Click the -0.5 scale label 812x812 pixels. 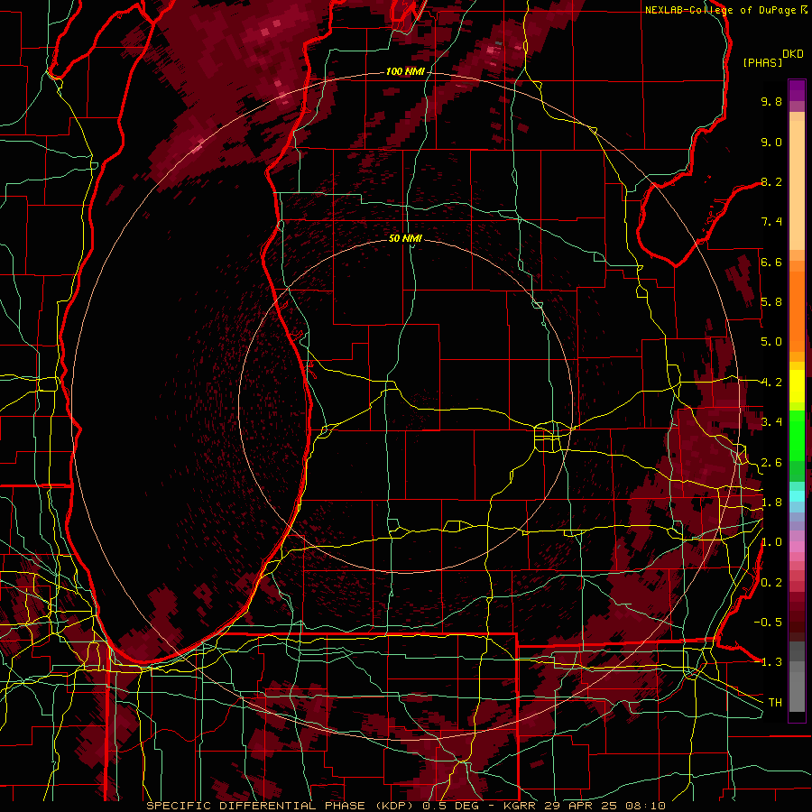768,623
